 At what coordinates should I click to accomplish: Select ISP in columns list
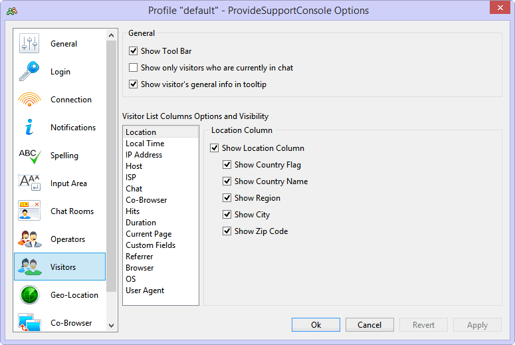161,177
